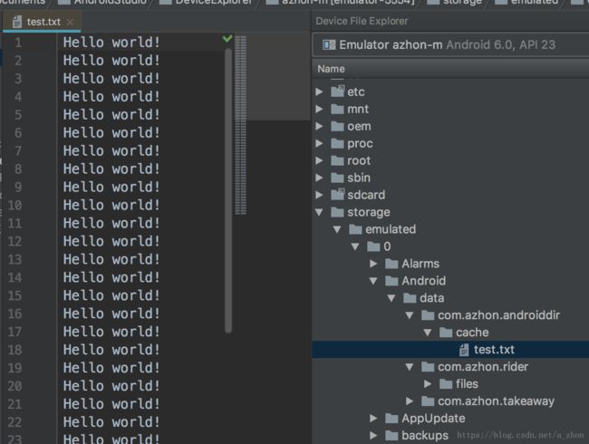
Task: Click the emulator device icon
Action: (329, 45)
